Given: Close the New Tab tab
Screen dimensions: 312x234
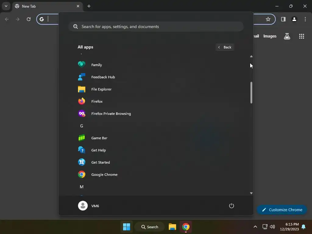Looking at the screenshot, I should pos(78,6).
